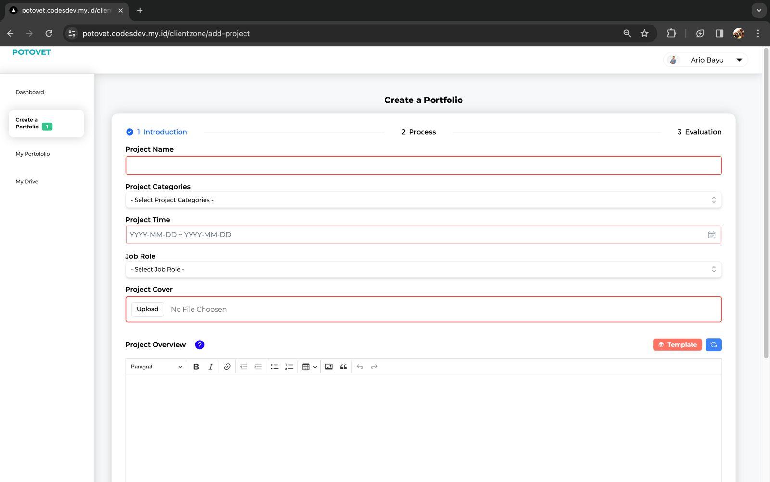Insert an image into the editor
The width and height of the screenshot is (770, 482).
point(329,367)
